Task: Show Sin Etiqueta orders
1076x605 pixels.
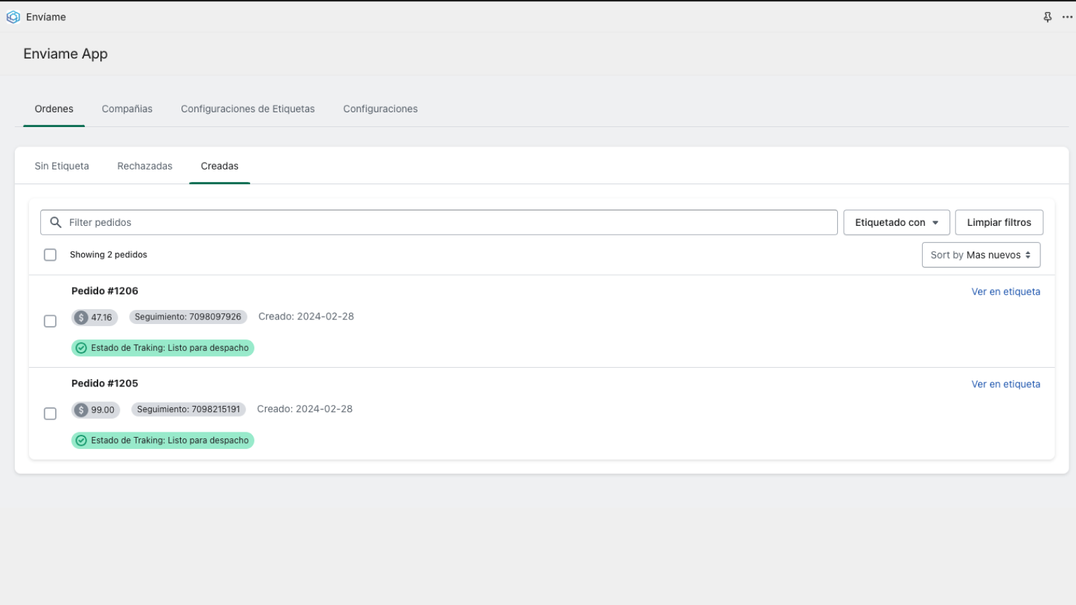Action: pyautogui.click(x=62, y=166)
